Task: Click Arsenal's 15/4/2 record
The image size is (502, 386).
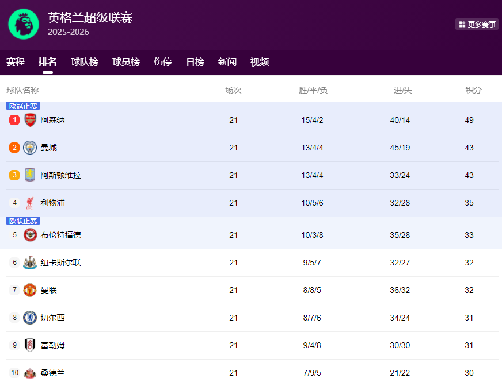Action: [312, 120]
